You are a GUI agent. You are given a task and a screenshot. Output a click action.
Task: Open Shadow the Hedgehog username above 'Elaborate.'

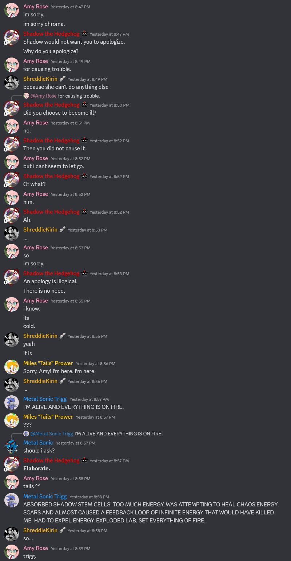point(51,461)
